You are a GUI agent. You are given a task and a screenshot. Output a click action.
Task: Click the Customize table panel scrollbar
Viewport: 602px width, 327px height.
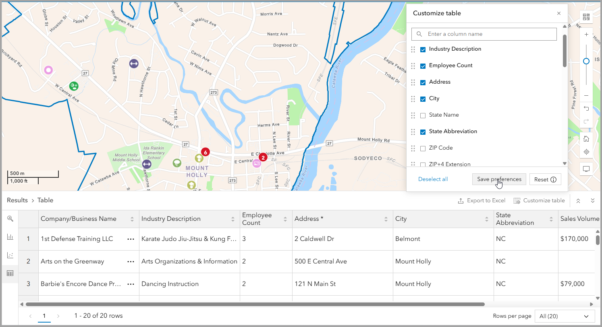(x=565, y=51)
